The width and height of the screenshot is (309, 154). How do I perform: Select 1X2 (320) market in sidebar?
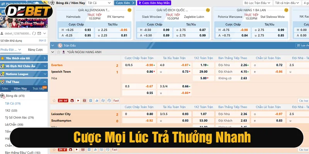(11, 110)
